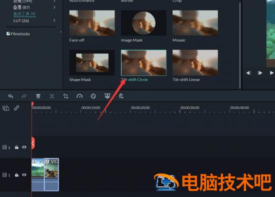
Task: Click the Image Mask label
Action: tap(131, 40)
